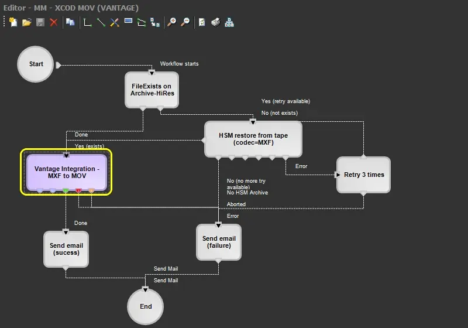Image resolution: width=468 pixels, height=328 pixels.
Task: Click the green output port on Vantage node
Action: 66,191
